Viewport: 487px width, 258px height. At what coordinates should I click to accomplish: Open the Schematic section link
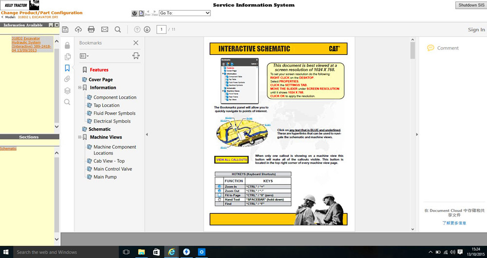(8, 149)
